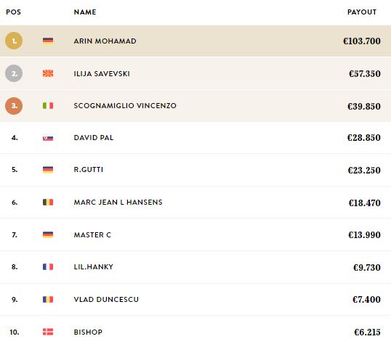Click the French flag next to Lil.Hanky

pyautogui.click(x=48, y=267)
